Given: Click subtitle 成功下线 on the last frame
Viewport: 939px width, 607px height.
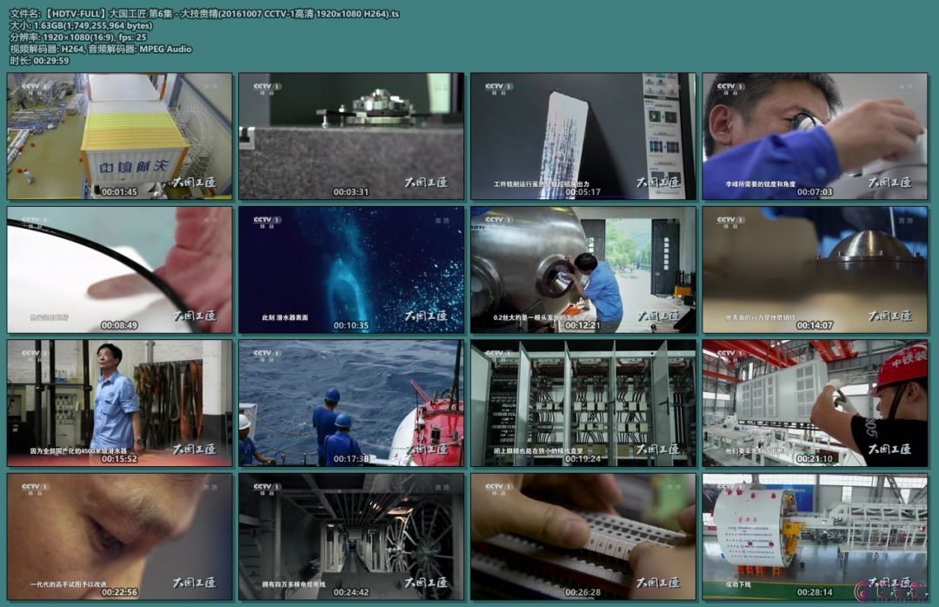Looking at the screenshot, I should tap(737, 584).
